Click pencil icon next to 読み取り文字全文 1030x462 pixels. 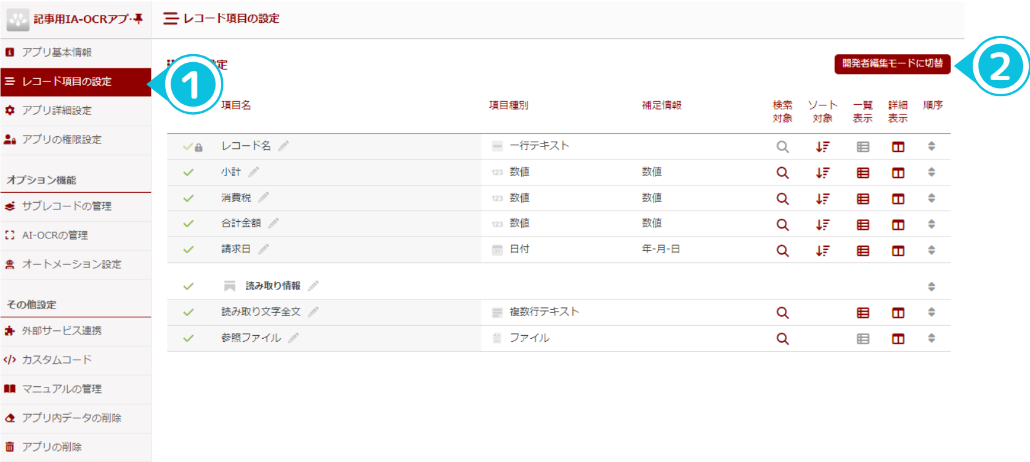pos(313,312)
